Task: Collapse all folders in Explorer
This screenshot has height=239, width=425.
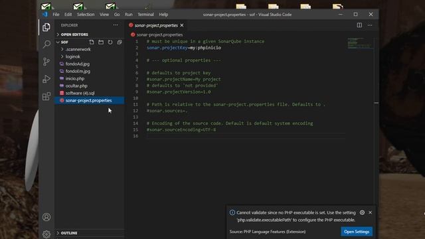Action: point(120,42)
